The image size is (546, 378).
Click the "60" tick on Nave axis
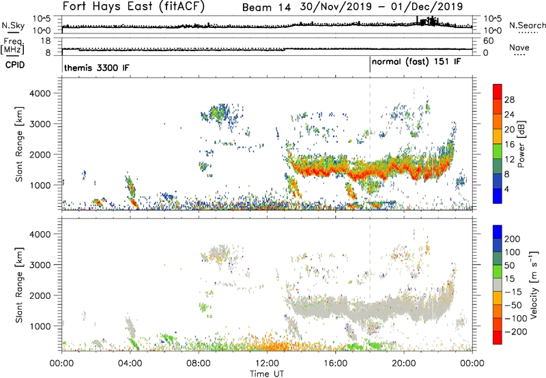click(x=488, y=41)
